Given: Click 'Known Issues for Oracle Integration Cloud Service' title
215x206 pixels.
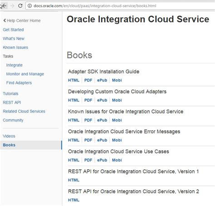Looking at the screenshot, I should 126,112.
